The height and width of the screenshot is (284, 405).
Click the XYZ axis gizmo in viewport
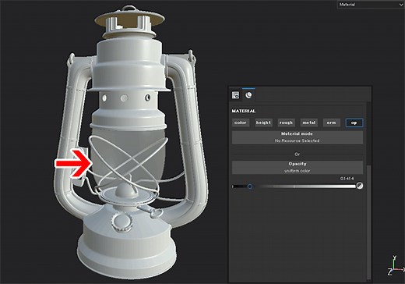pos(395,265)
